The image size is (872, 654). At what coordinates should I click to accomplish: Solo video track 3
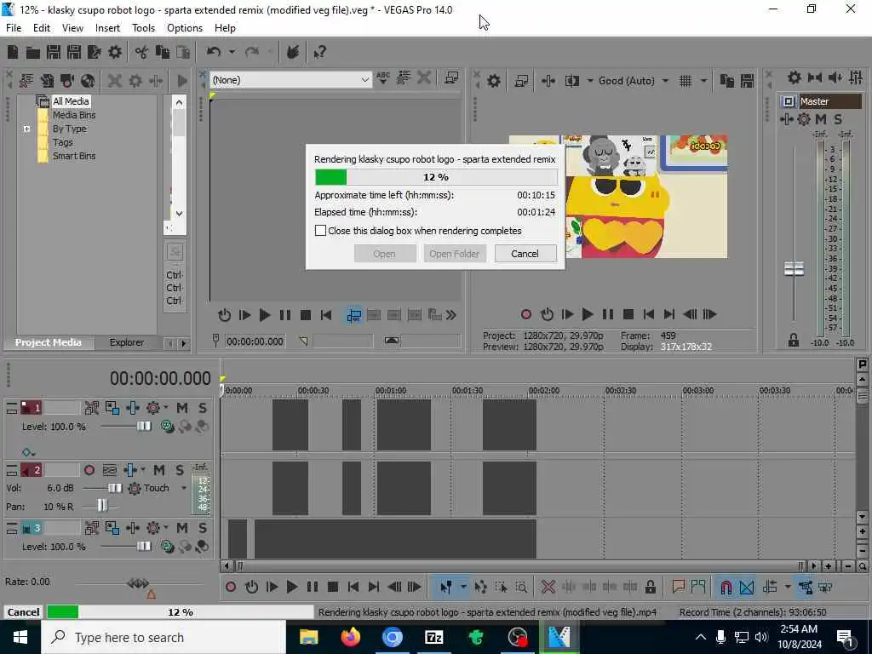[203, 528]
